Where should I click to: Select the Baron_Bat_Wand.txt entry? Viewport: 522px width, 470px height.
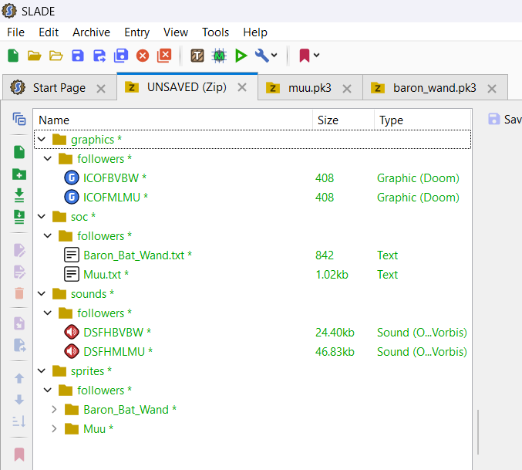[252, 255]
